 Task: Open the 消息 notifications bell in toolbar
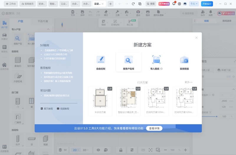point(210,13)
